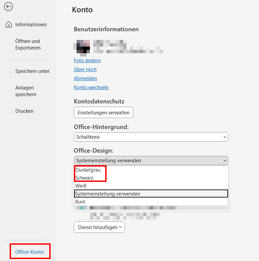Viewport: 259px width, 261px height.
Task: Choose Schwarz design option
Action: point(151,178)
